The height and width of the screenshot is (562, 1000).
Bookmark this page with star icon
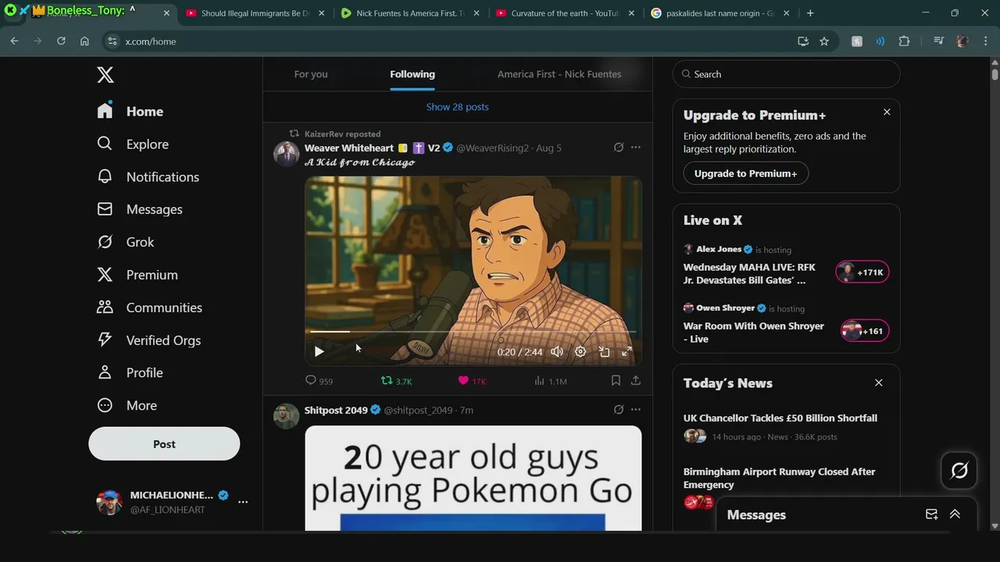824,41
